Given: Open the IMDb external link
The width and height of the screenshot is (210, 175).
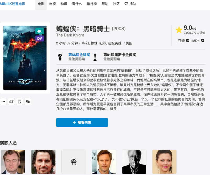Looking at the screenshot, I should tap(197, 41).
